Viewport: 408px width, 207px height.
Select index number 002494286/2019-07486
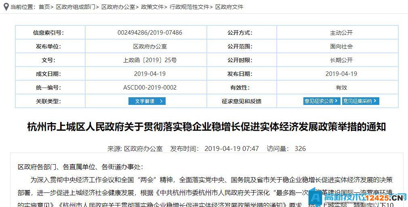coord(150,33)
